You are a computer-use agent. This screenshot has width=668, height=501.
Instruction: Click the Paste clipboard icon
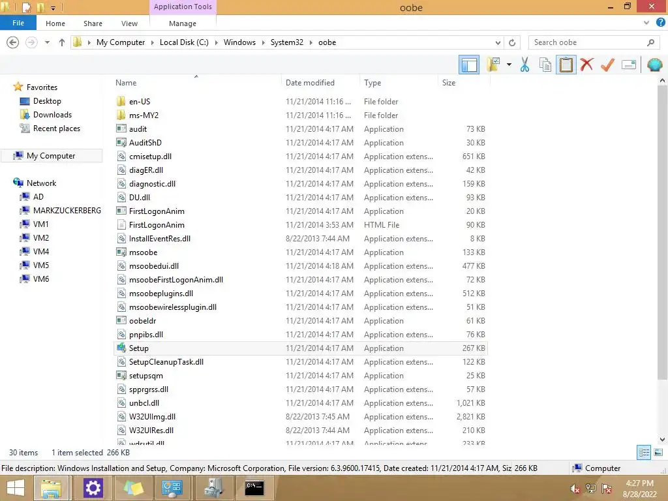(x=566, y=65)
